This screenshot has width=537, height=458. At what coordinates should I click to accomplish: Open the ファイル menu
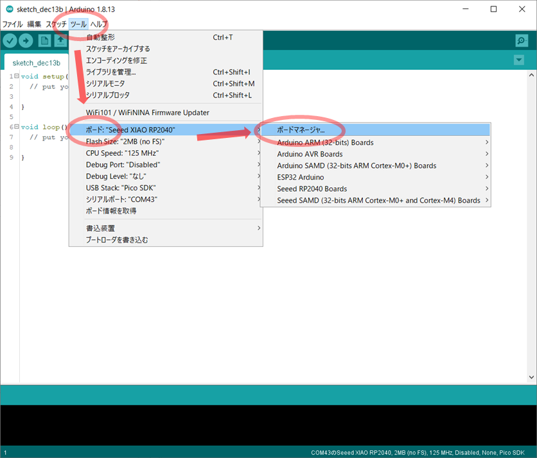tap(12, 24)
